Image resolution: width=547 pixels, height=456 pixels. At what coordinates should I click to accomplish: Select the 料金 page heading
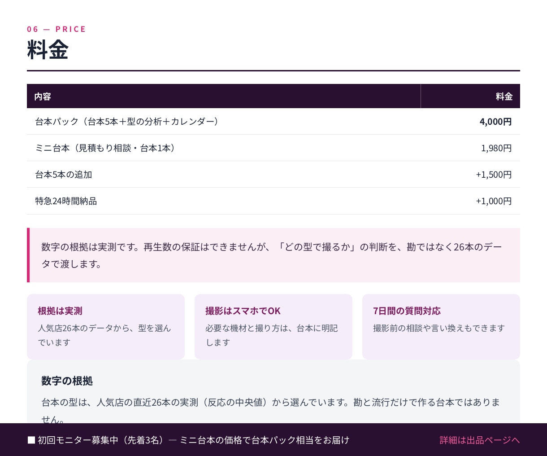pyautogui.click(x=48, y=49)
